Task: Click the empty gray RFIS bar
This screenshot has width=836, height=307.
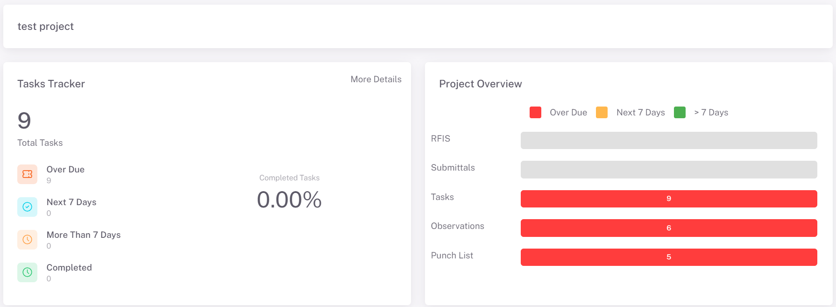Action: tap(668, 141)
